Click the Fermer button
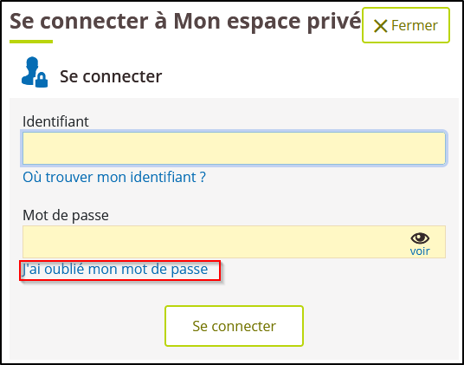Screen dimensions: 464x365 point(406,25)
